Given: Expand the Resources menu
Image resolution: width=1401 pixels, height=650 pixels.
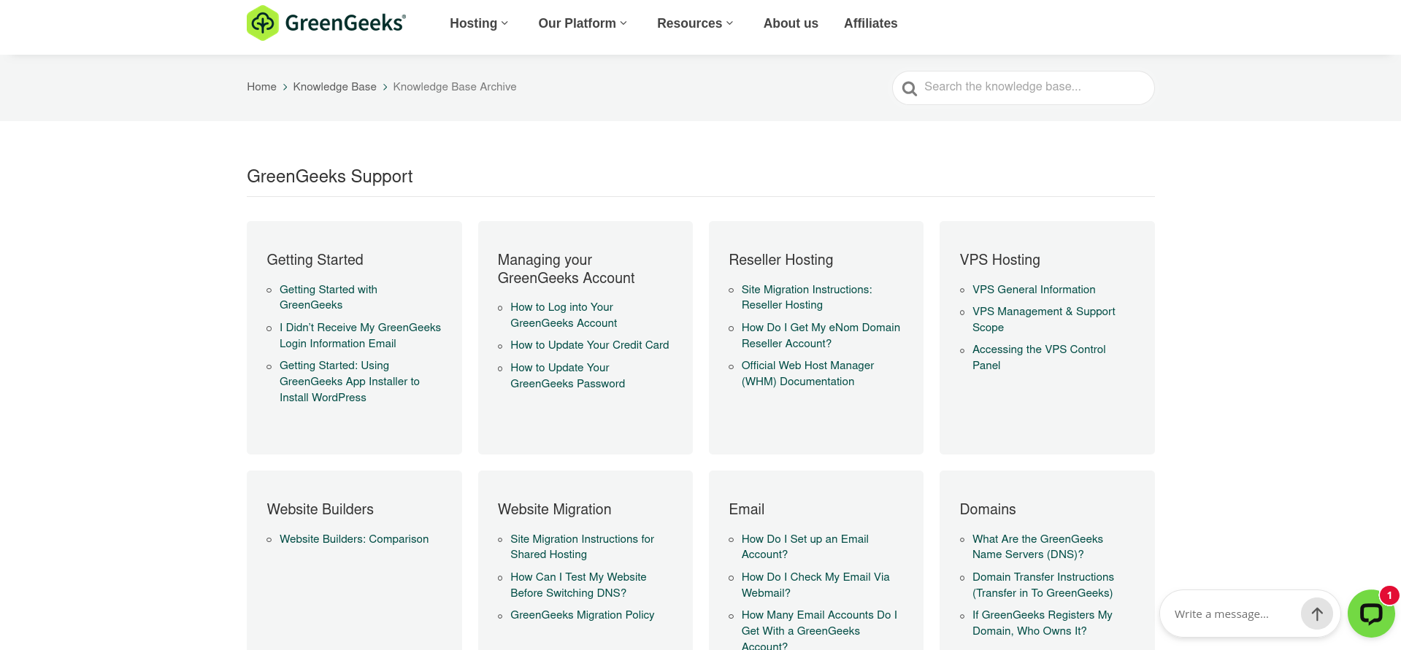Looking at the screenshot, I should 695,23.
